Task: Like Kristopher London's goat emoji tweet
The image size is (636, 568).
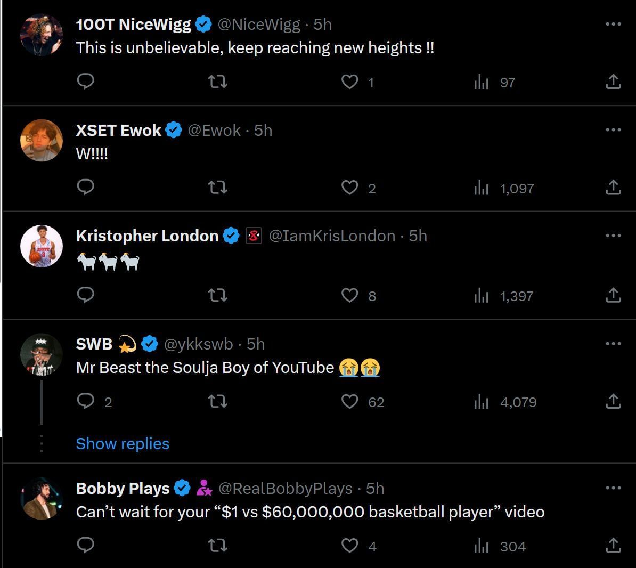Action: click(350, 295)
